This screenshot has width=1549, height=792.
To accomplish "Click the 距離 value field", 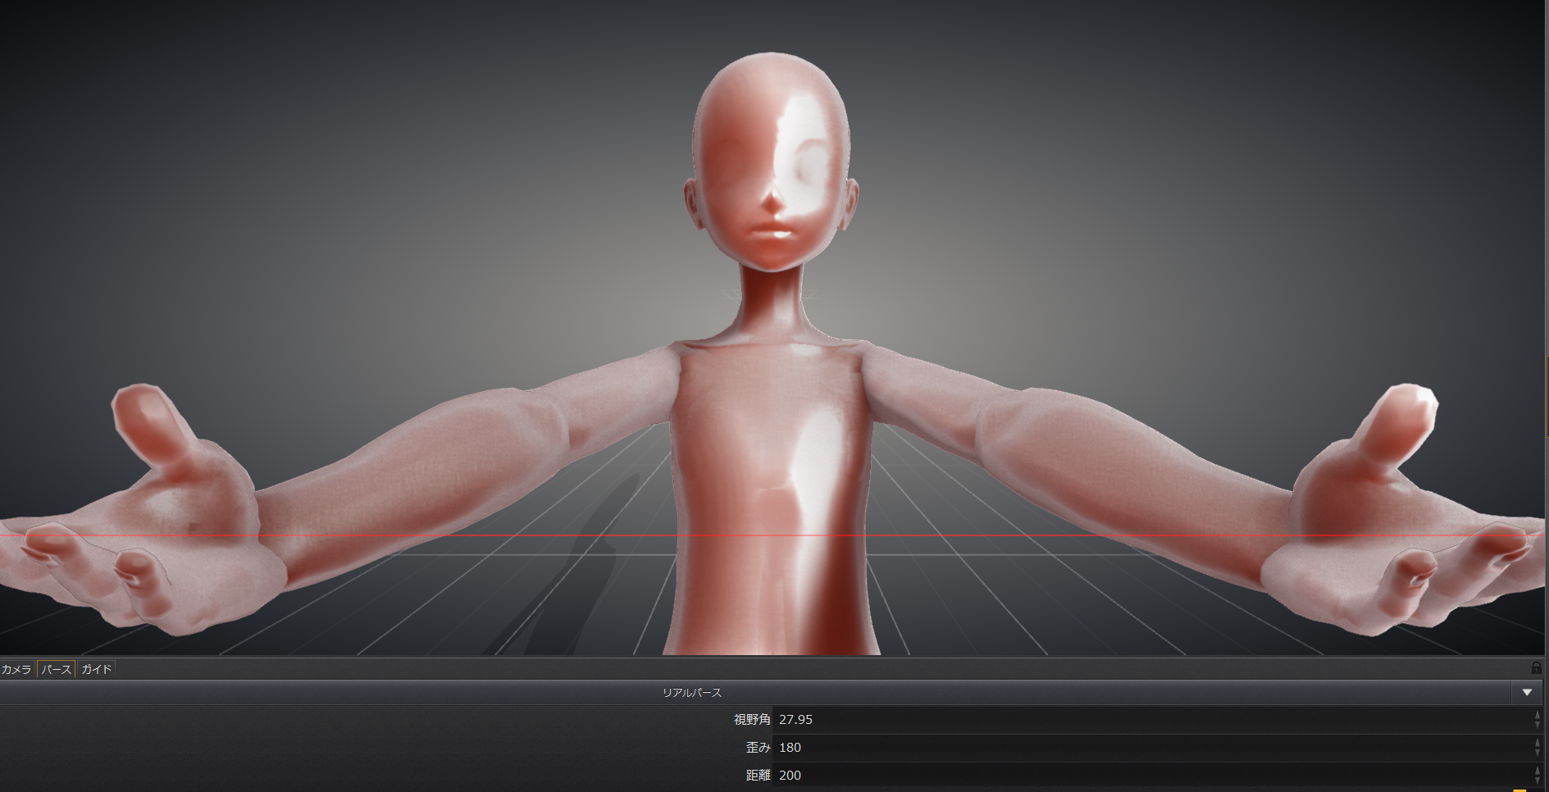I will [1148, 775].
